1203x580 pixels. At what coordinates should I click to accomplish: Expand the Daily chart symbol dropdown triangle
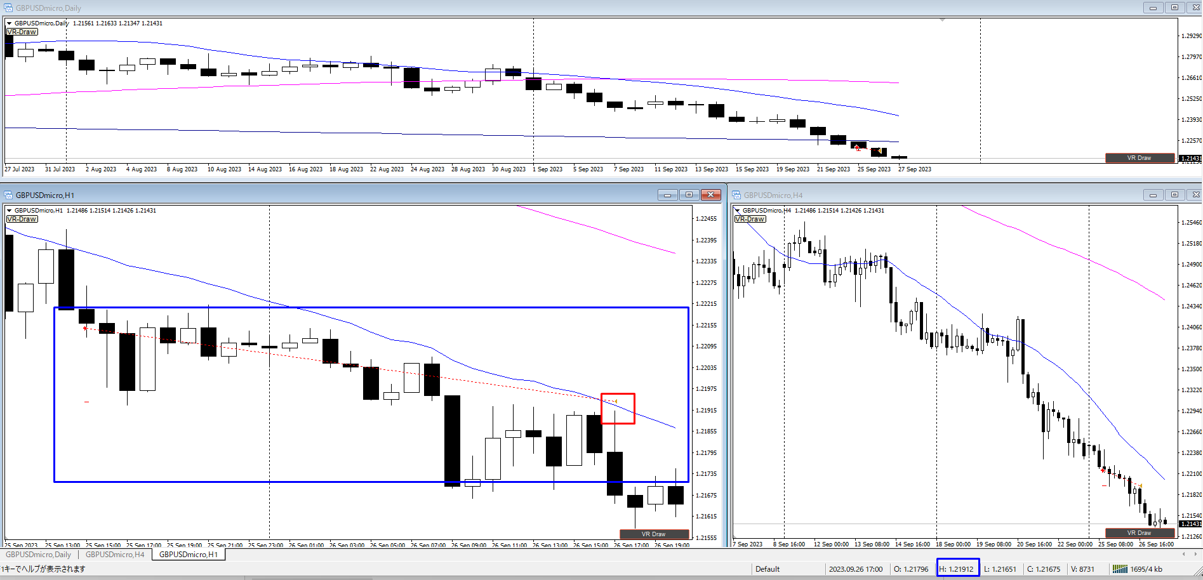coord(10,23)
